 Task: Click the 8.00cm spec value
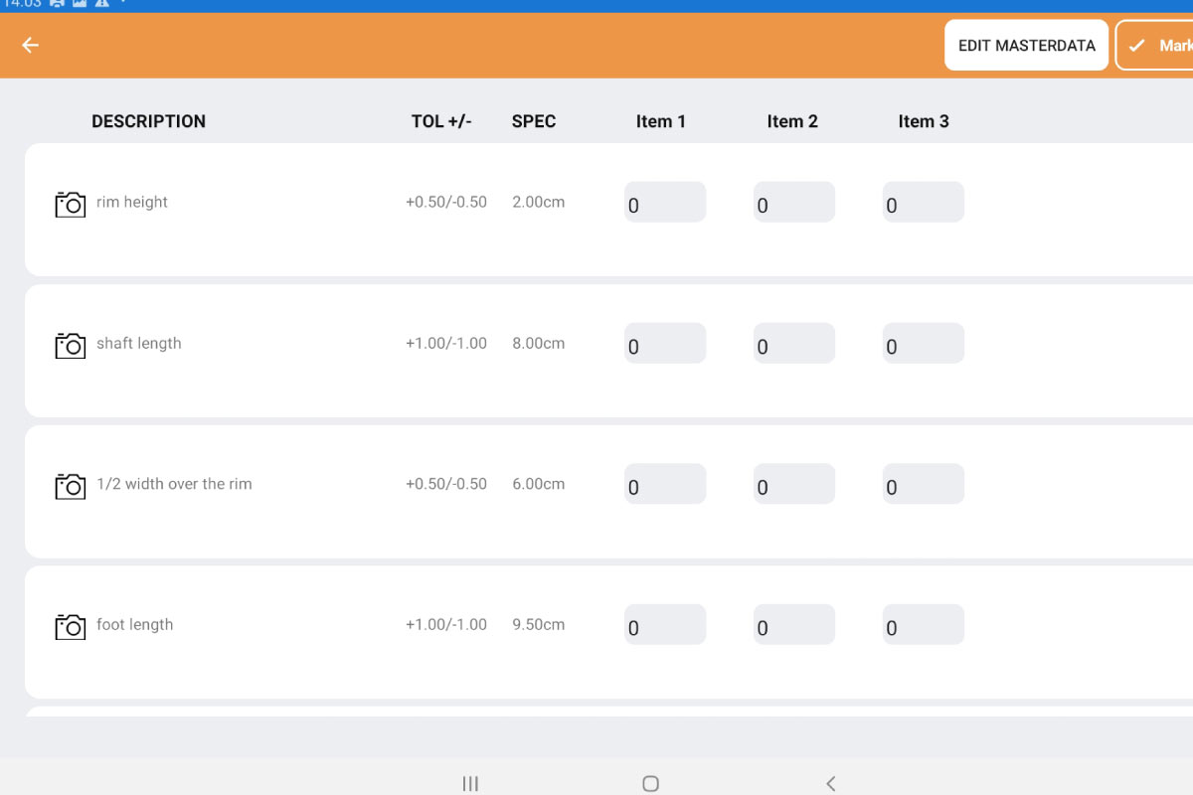539,343
